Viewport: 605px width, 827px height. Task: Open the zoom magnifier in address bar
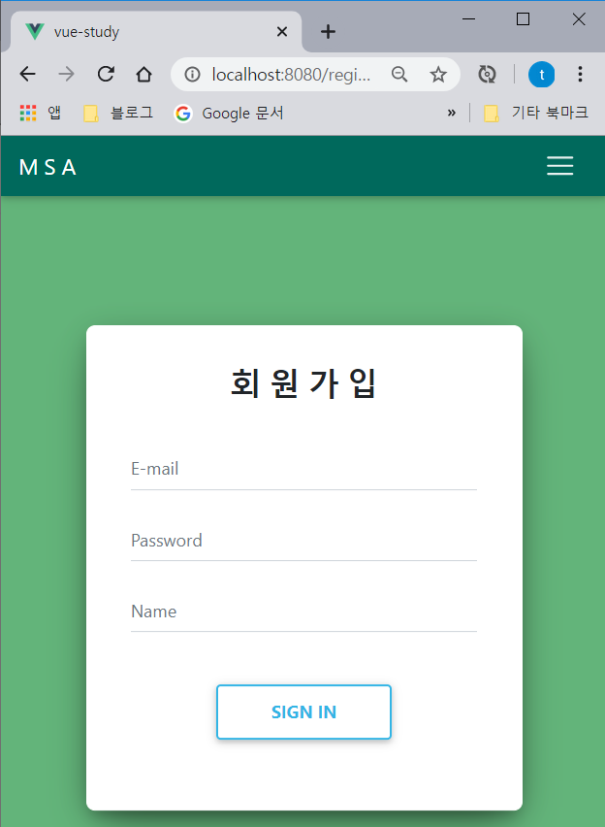click(399, 75)
